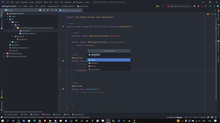Screen dimensions: 220x123
Task: Open the Terminal tool window tab
Action: [x=46, y=114]
